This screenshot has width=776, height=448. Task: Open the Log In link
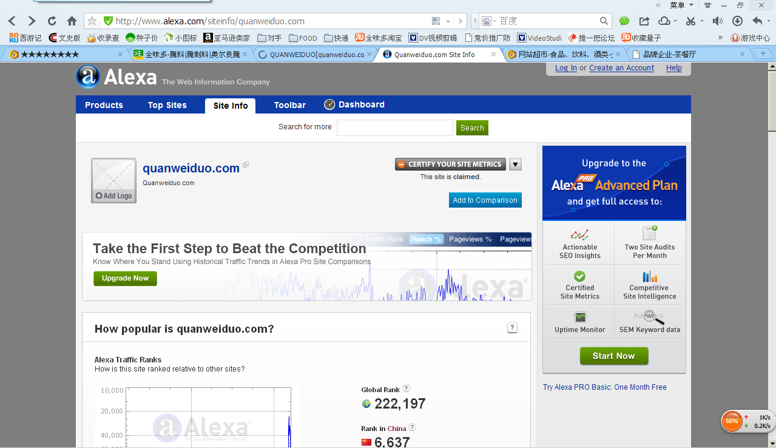(x=566, y=68)
